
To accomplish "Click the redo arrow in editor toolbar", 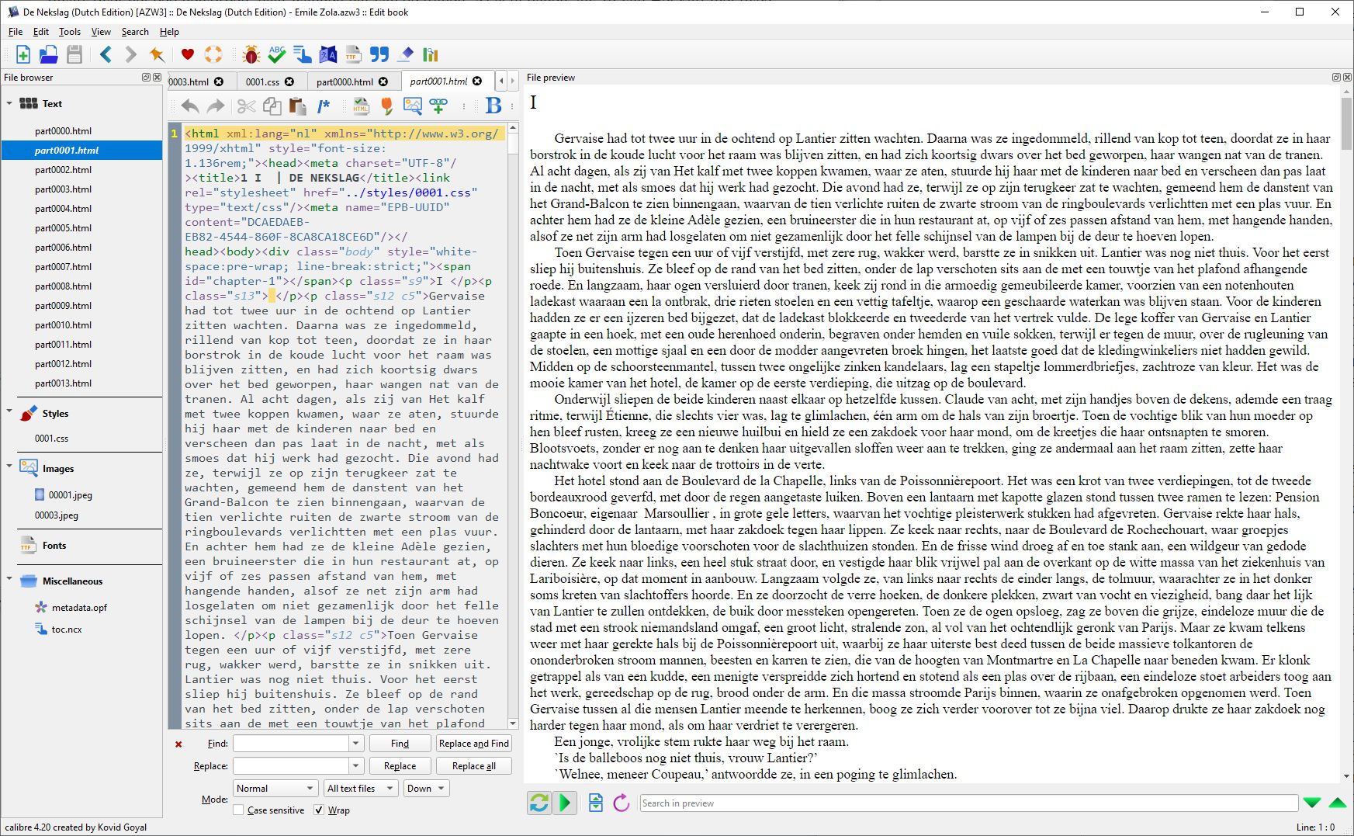I will 216,106.
